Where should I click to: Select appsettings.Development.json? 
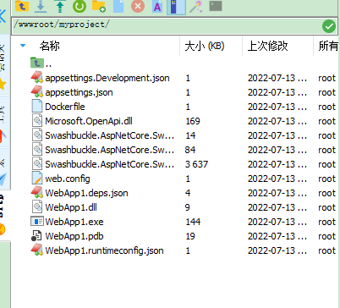click(x=107, y=78)
